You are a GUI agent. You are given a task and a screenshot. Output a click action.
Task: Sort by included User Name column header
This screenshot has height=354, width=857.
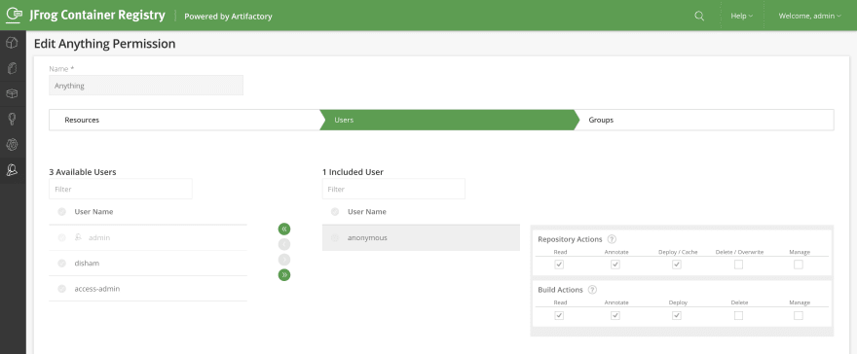point(367,212)
